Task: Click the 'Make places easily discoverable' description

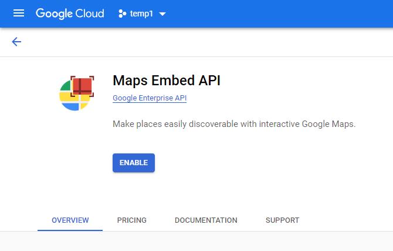Action: [x=234, y=124]
